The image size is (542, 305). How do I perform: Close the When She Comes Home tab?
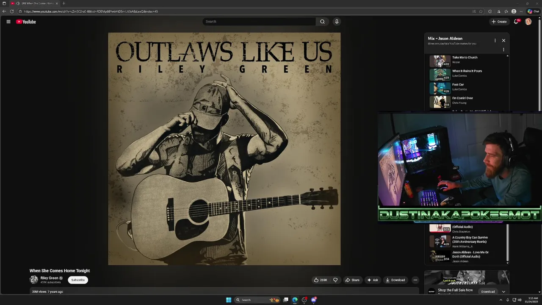pyautogui.click(x=57, y=3)
